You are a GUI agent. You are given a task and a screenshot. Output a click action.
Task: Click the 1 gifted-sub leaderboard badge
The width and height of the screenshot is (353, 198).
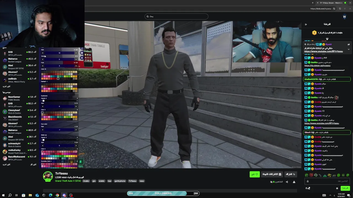coord(314,33)
